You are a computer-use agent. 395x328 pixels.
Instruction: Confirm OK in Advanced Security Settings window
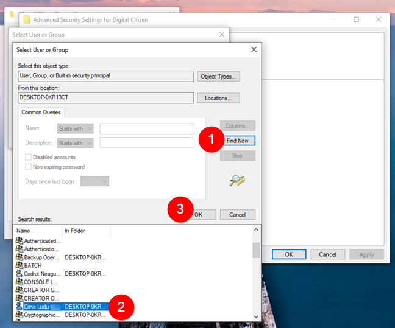tap(289, 254)
